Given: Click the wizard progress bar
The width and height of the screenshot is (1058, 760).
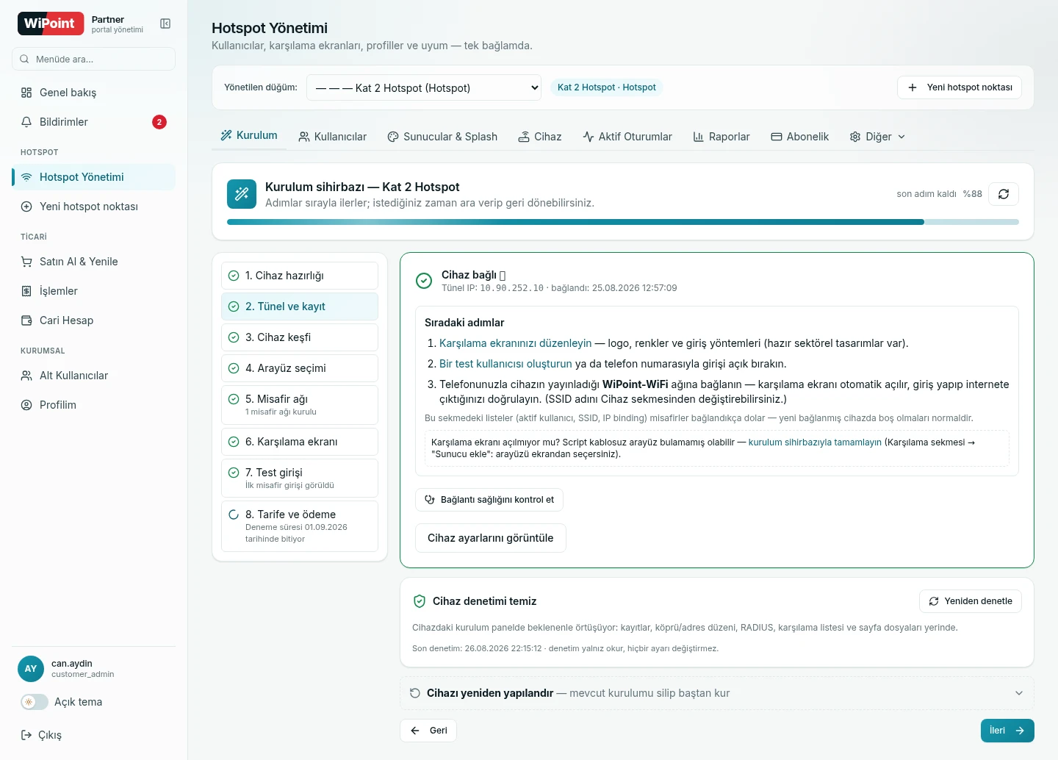Looking at the screenshot, I should pyautogui.click(x=623, y=222).
